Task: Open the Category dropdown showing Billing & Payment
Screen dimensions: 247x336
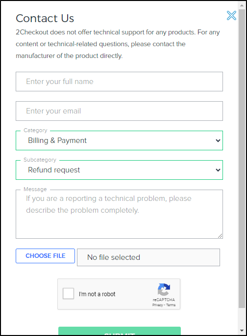Action: [119, 140]
